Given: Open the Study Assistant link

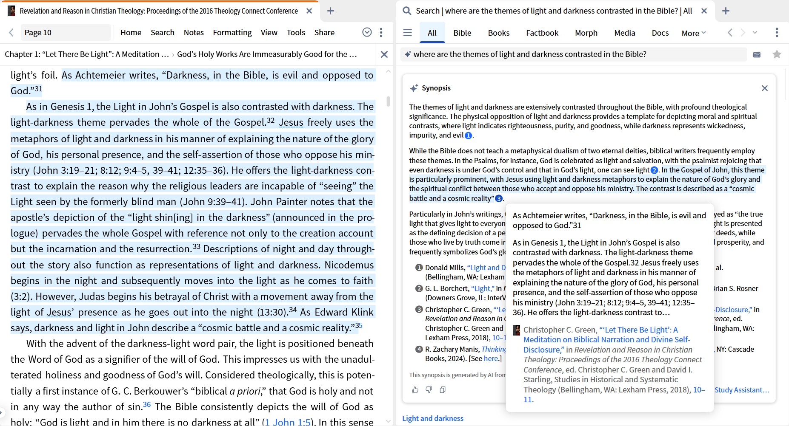Looking at the screenshot, I should tap(742, 390).
